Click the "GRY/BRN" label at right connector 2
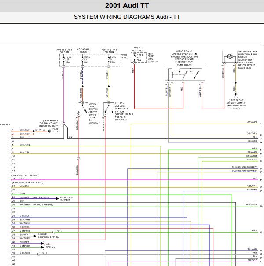Screen dimensions: 264x266 [252, 134]
